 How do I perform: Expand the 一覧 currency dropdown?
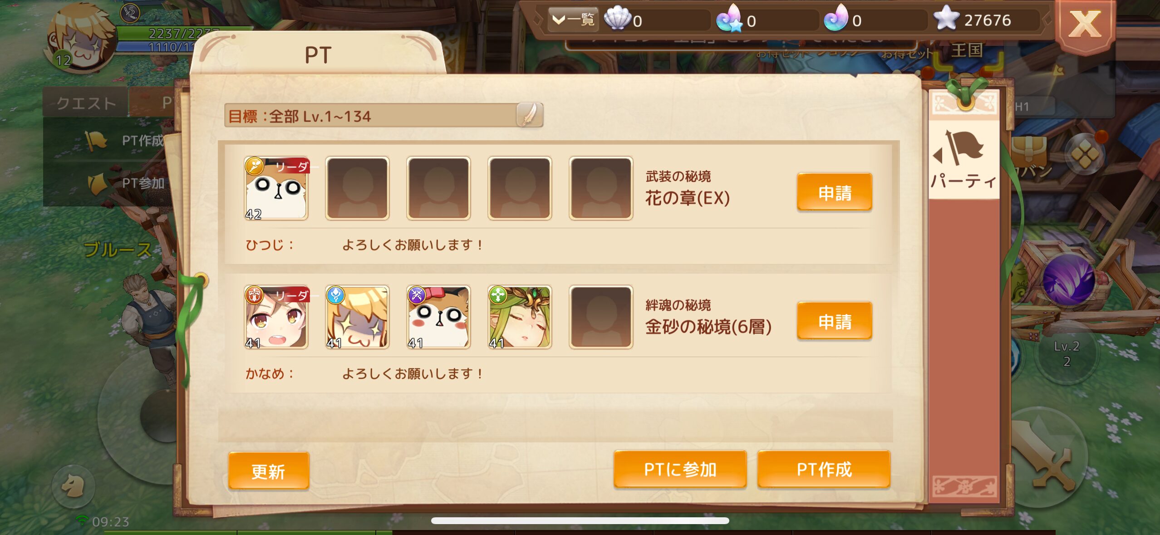click(574, 20)
